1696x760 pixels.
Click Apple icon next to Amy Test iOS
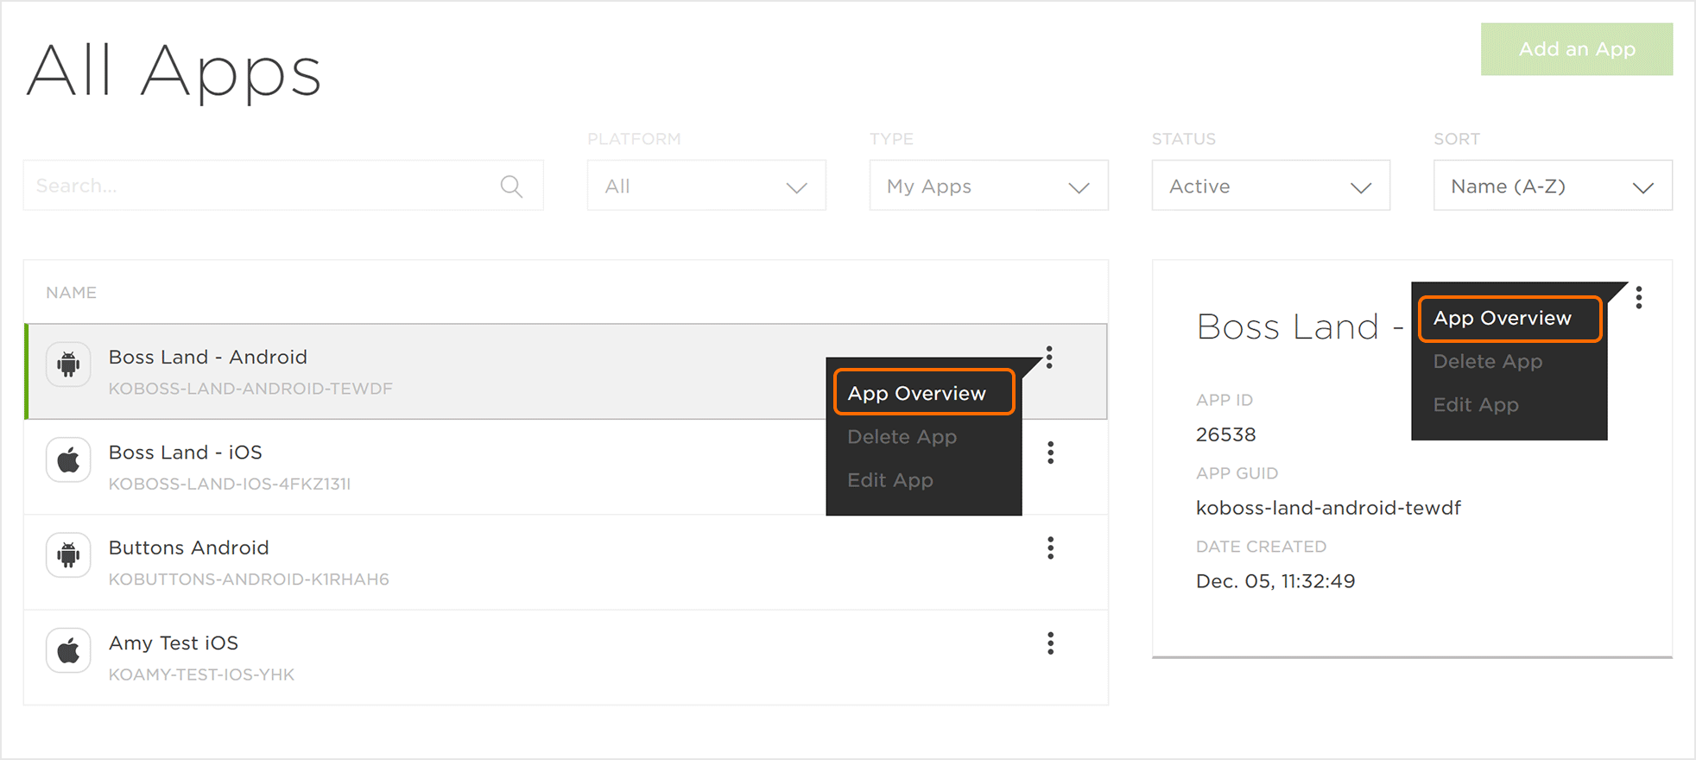68,650
